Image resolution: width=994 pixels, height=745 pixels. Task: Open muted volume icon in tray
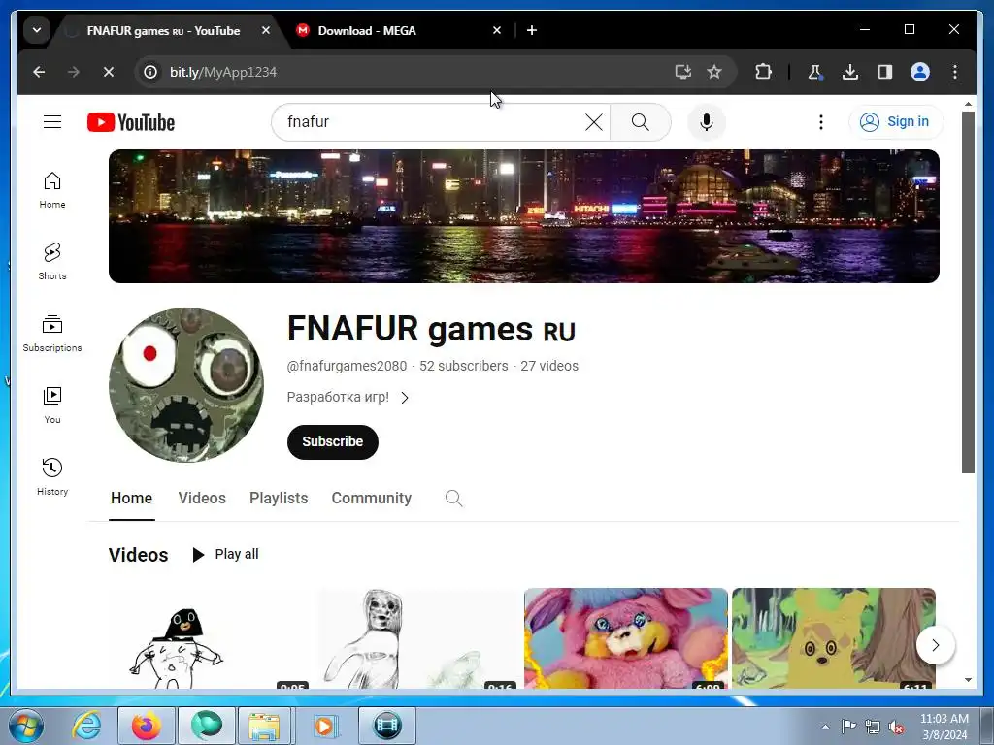tap(896, 727)
